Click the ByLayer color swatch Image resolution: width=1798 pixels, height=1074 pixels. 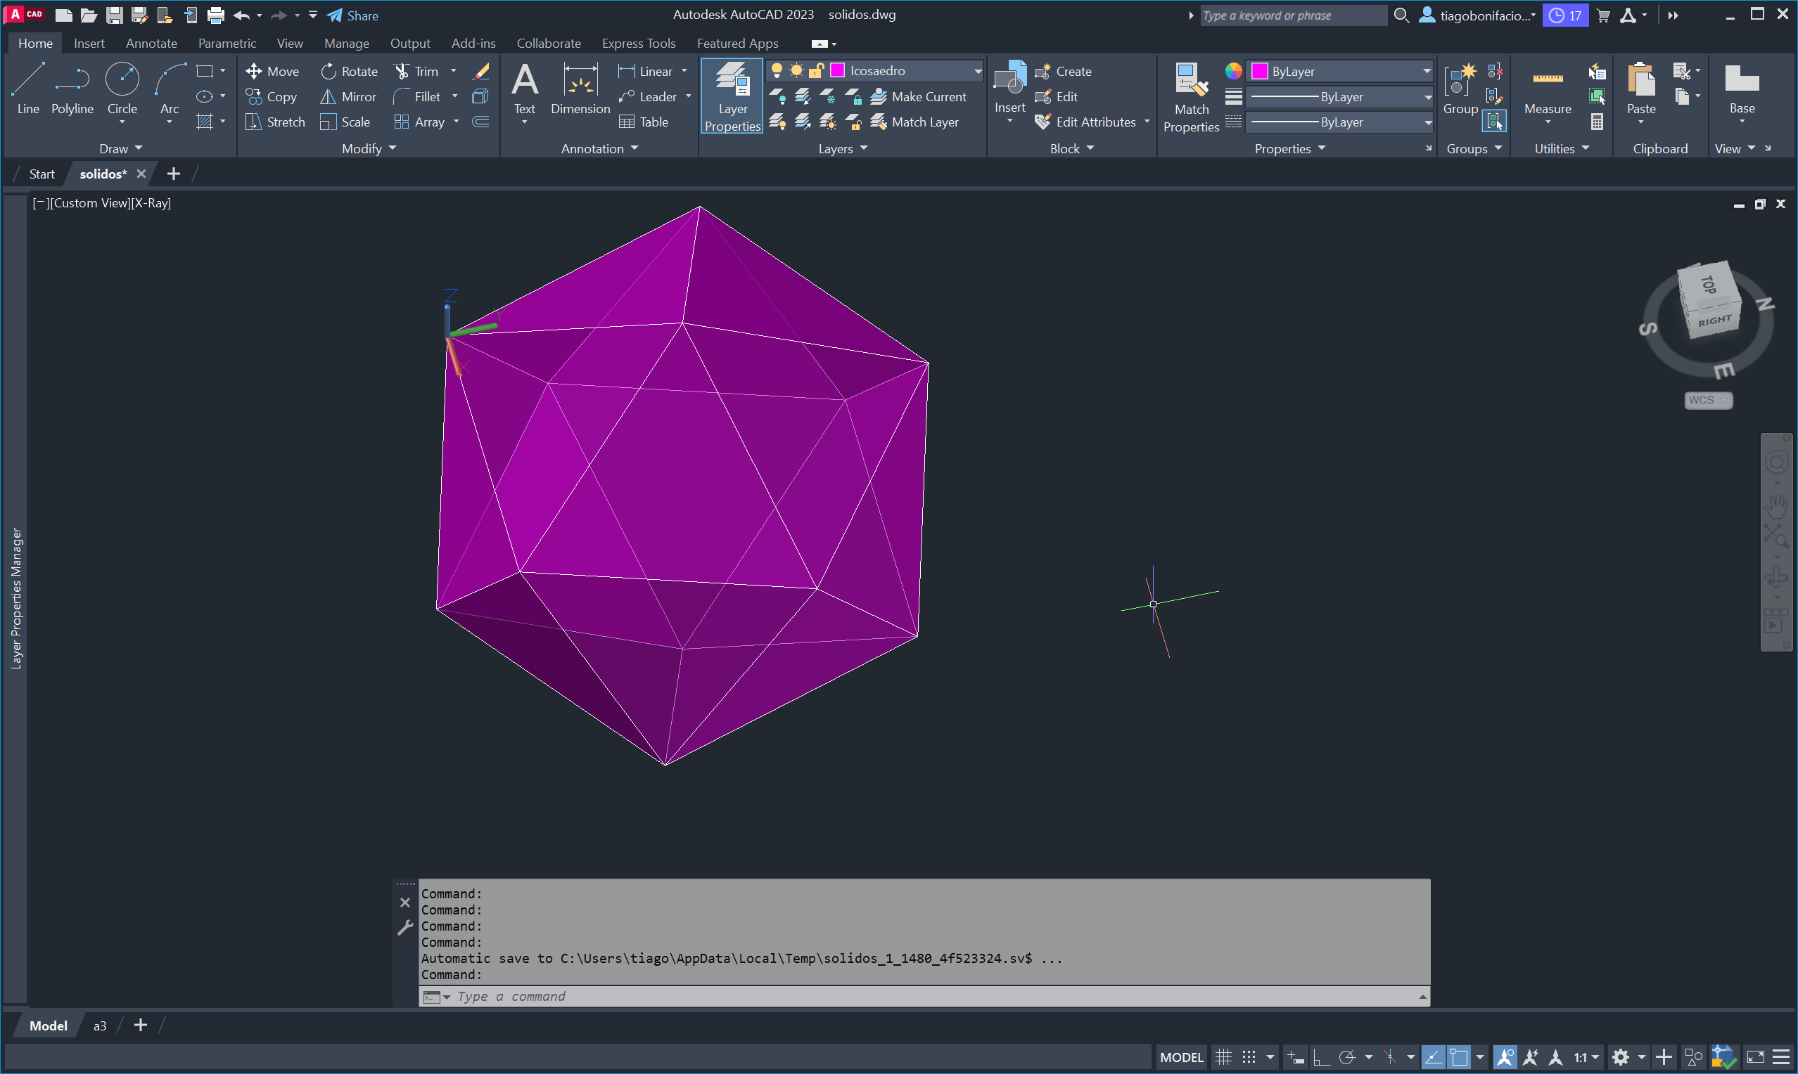pyautogui.click(x=1259, y=71)
